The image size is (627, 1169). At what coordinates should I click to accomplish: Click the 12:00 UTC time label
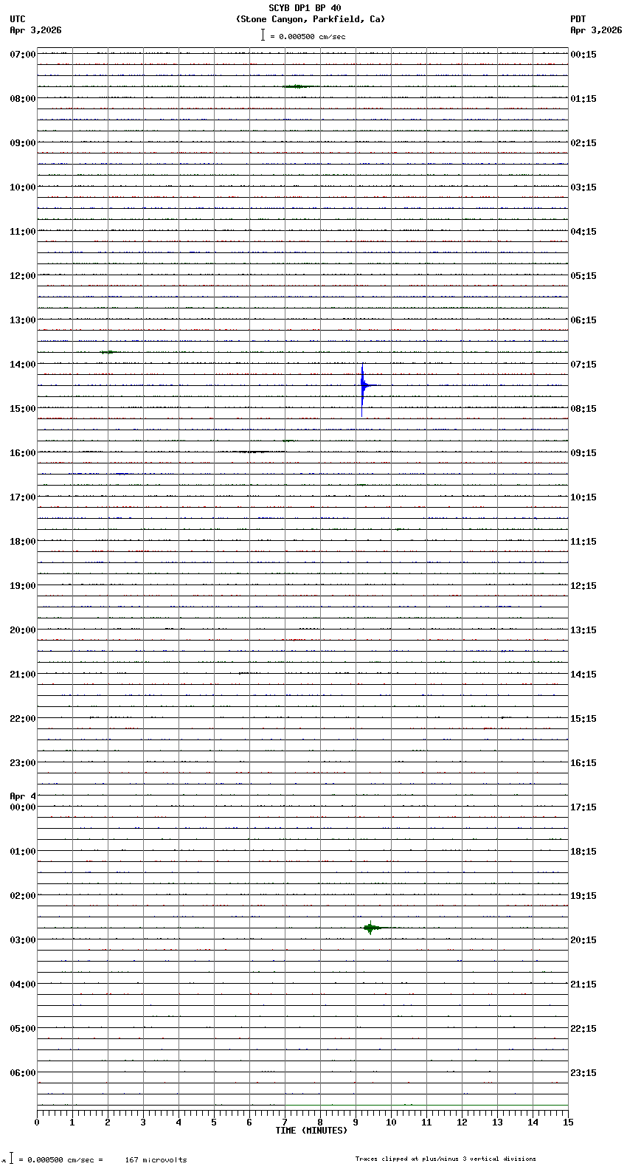(23, 276)
